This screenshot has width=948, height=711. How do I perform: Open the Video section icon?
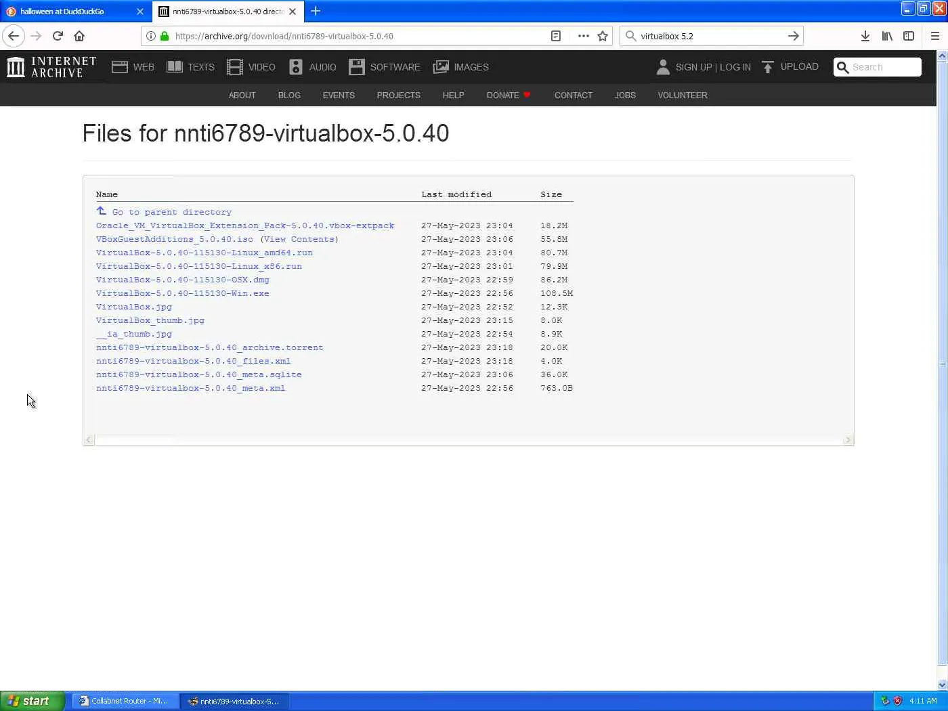pyautogui.click(x=235, y=67)
